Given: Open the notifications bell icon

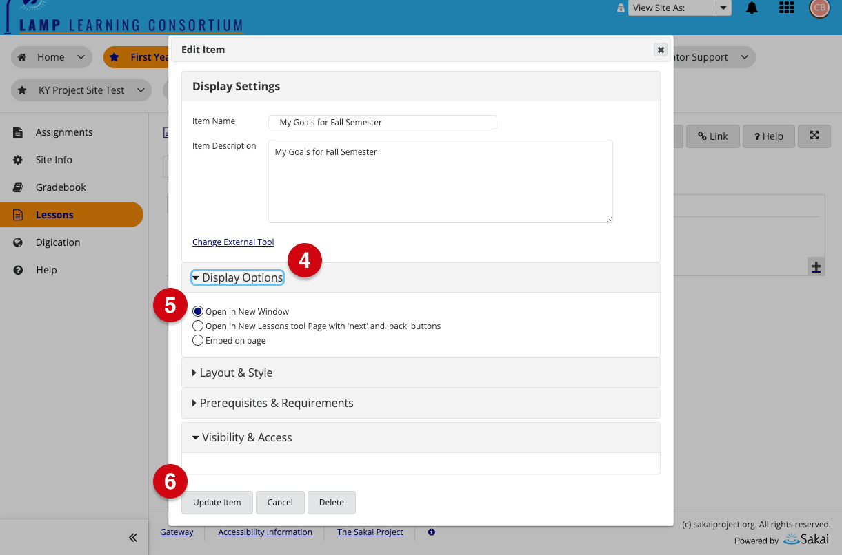Looking at the screenshot, I should [x=752, y=8].
